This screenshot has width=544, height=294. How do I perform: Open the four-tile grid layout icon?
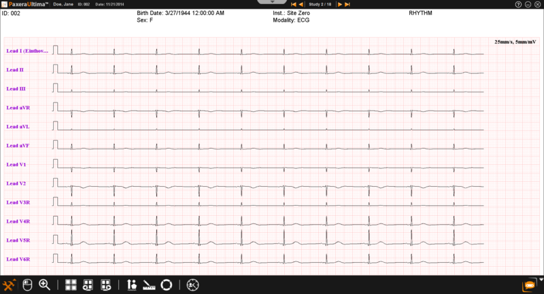[71, 285]
